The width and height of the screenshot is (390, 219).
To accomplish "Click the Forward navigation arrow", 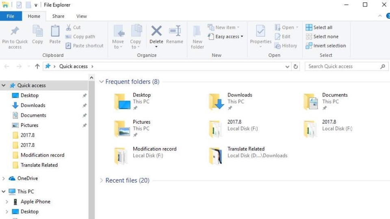I will point(19,66).
